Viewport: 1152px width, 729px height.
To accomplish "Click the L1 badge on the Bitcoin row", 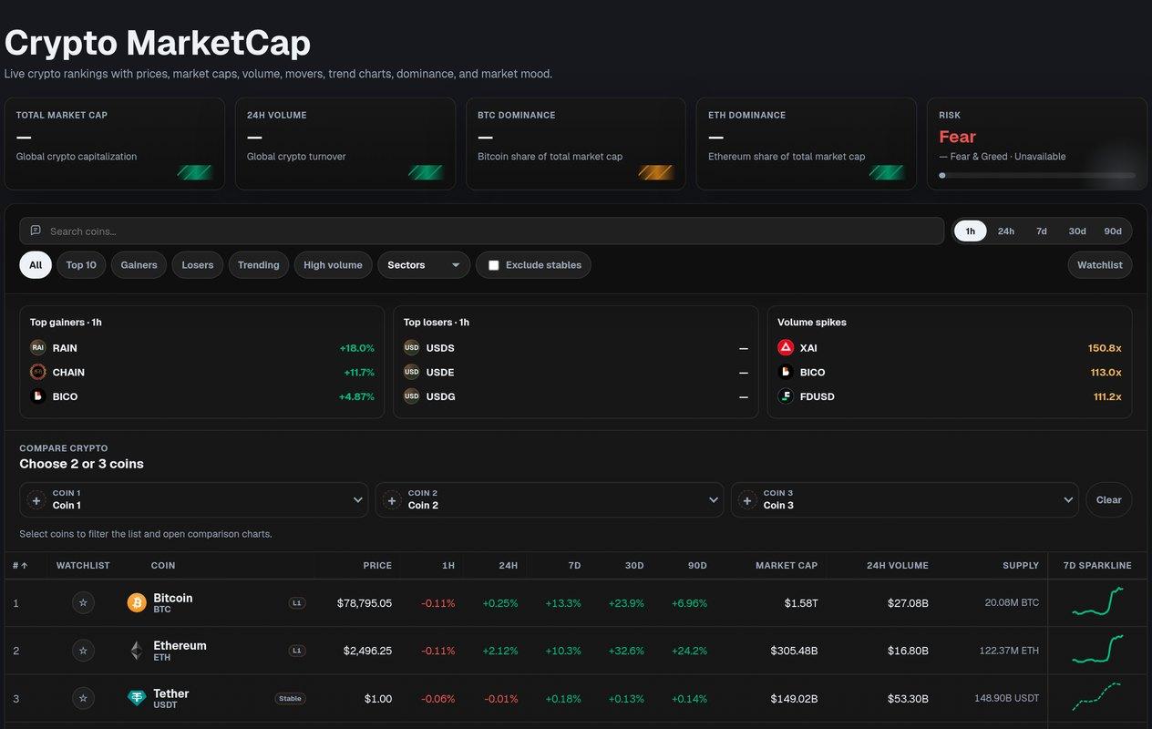I will pyautogui.click(x=296, y=603).
